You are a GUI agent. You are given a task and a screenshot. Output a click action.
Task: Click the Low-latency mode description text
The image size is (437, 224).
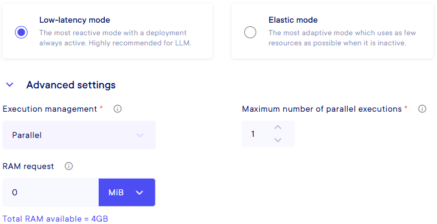(x=115, y=38)
